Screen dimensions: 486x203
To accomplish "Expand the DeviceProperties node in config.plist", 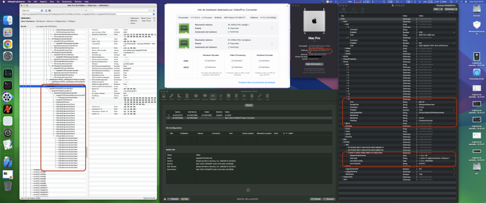I will (343, 59).
